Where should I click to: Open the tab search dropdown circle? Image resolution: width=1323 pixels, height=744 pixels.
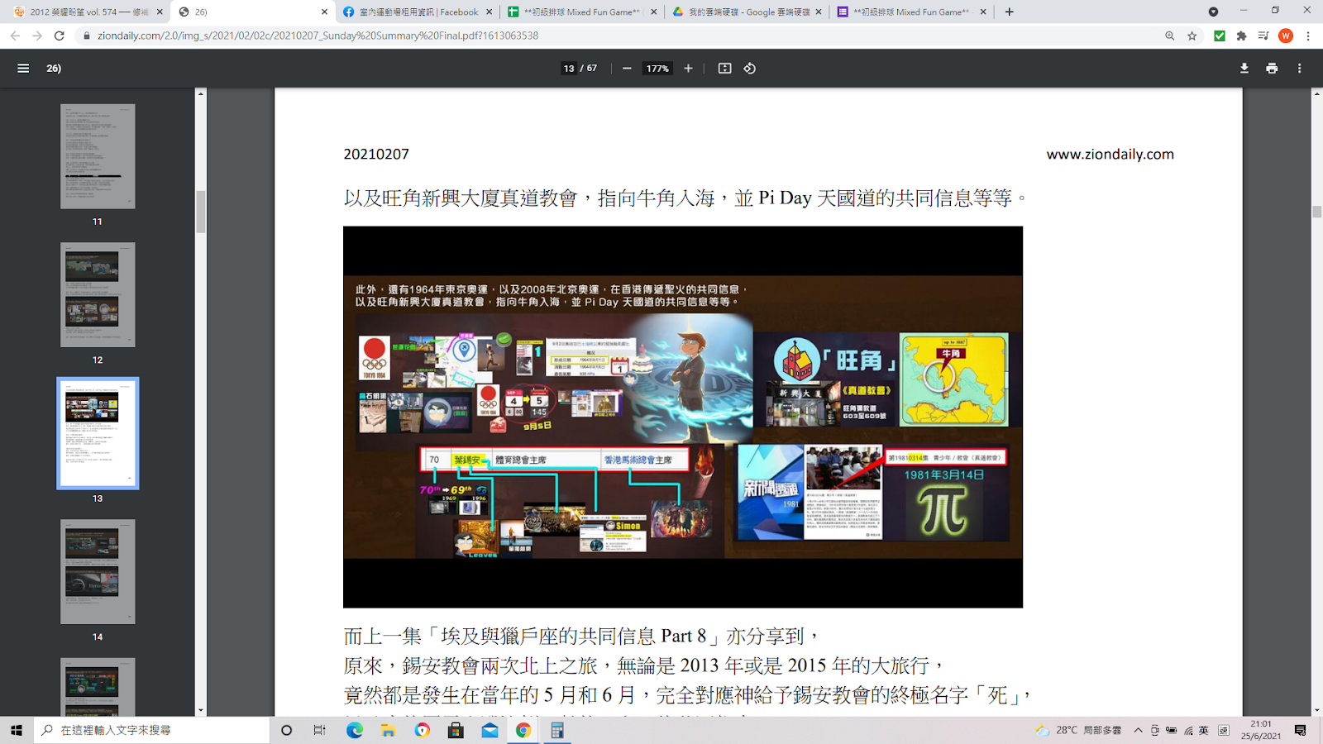[1213, 12]
